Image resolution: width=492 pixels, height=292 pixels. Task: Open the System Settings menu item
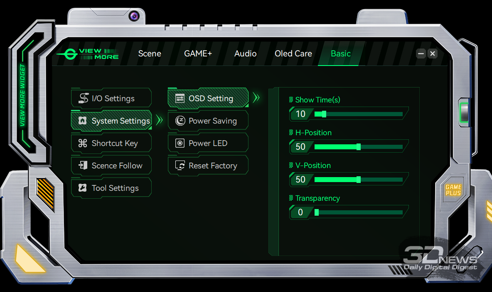pyautogui.click(x=121, y=121)
